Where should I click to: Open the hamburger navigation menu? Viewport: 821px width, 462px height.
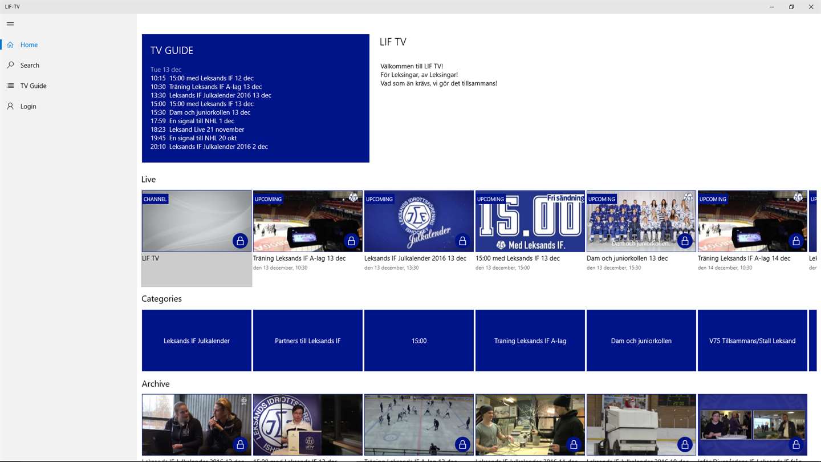(10, 24)
